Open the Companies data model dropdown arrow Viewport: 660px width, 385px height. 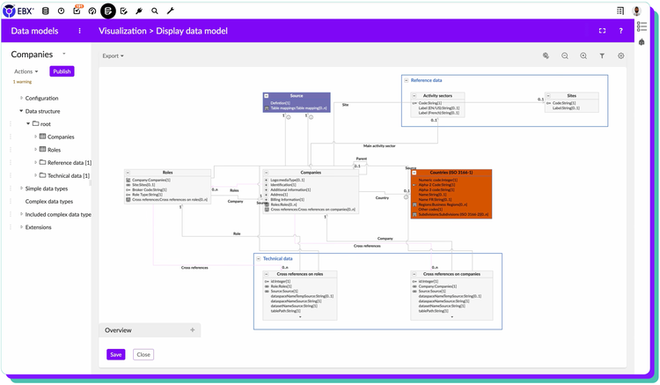pyautogui.click(x=64, y=54)
